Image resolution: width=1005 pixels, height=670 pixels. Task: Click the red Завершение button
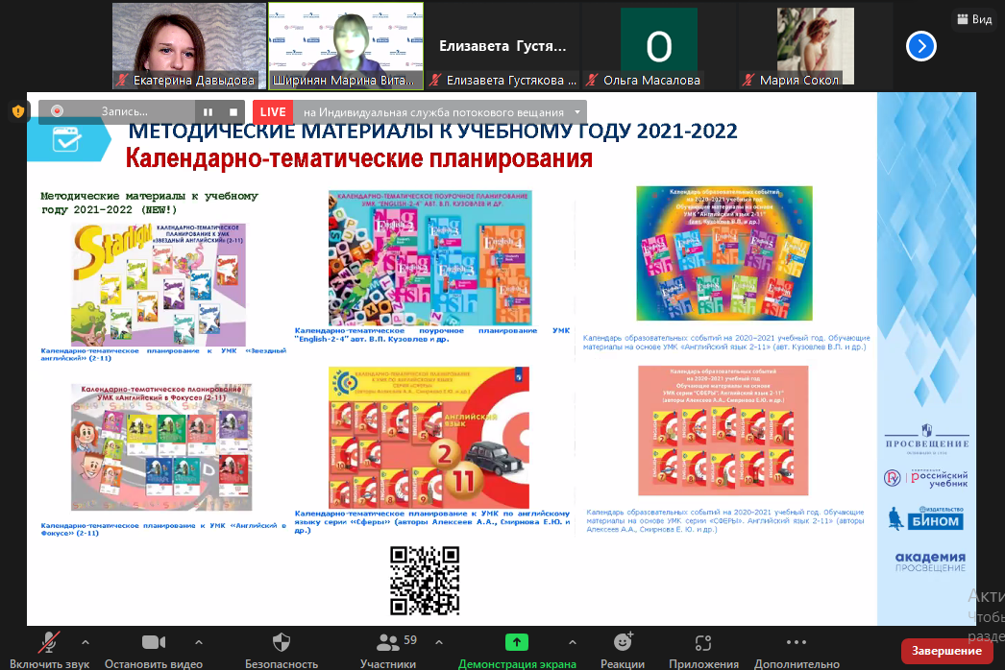[946, 651]
